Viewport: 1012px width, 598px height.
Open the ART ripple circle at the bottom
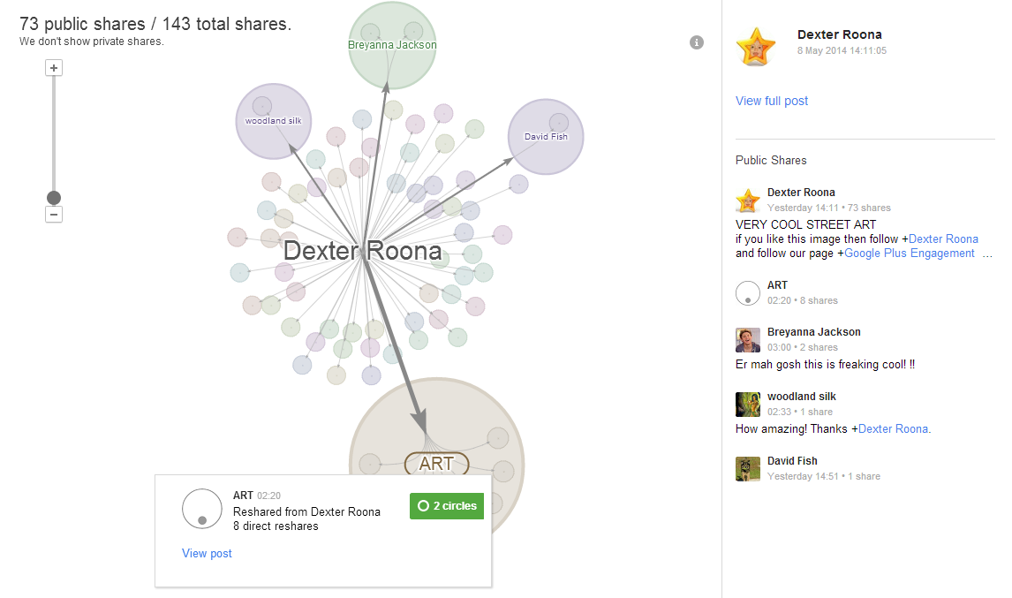click(x=436, y=464)
